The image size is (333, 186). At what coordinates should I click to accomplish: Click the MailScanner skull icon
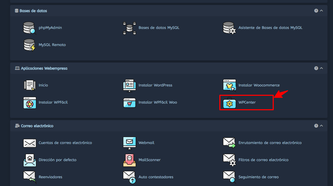pos(129,160)
